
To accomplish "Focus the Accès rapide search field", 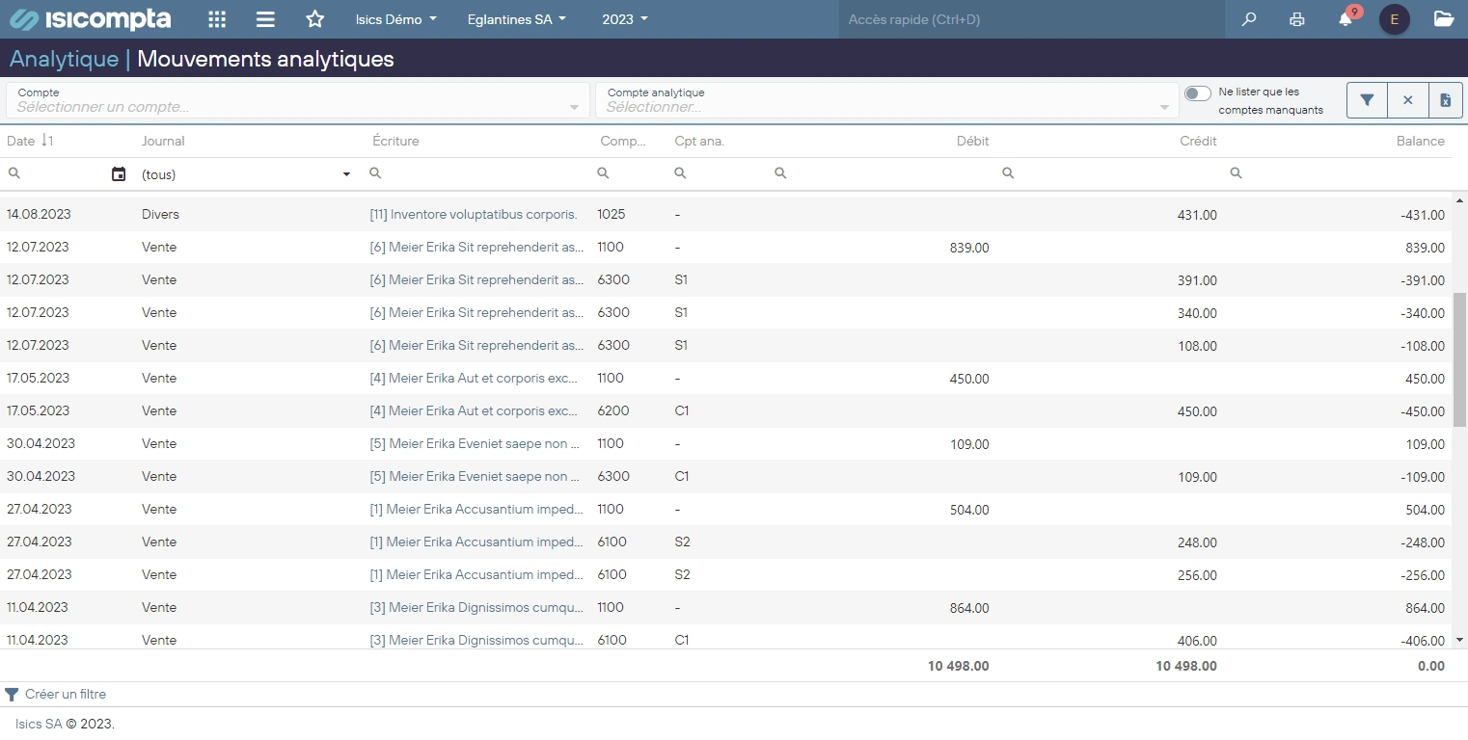I will (1032, 19).
